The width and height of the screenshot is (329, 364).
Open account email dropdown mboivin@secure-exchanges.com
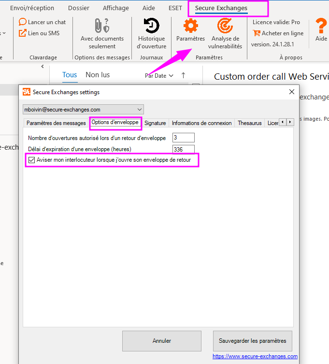click(x=83, y=109)
